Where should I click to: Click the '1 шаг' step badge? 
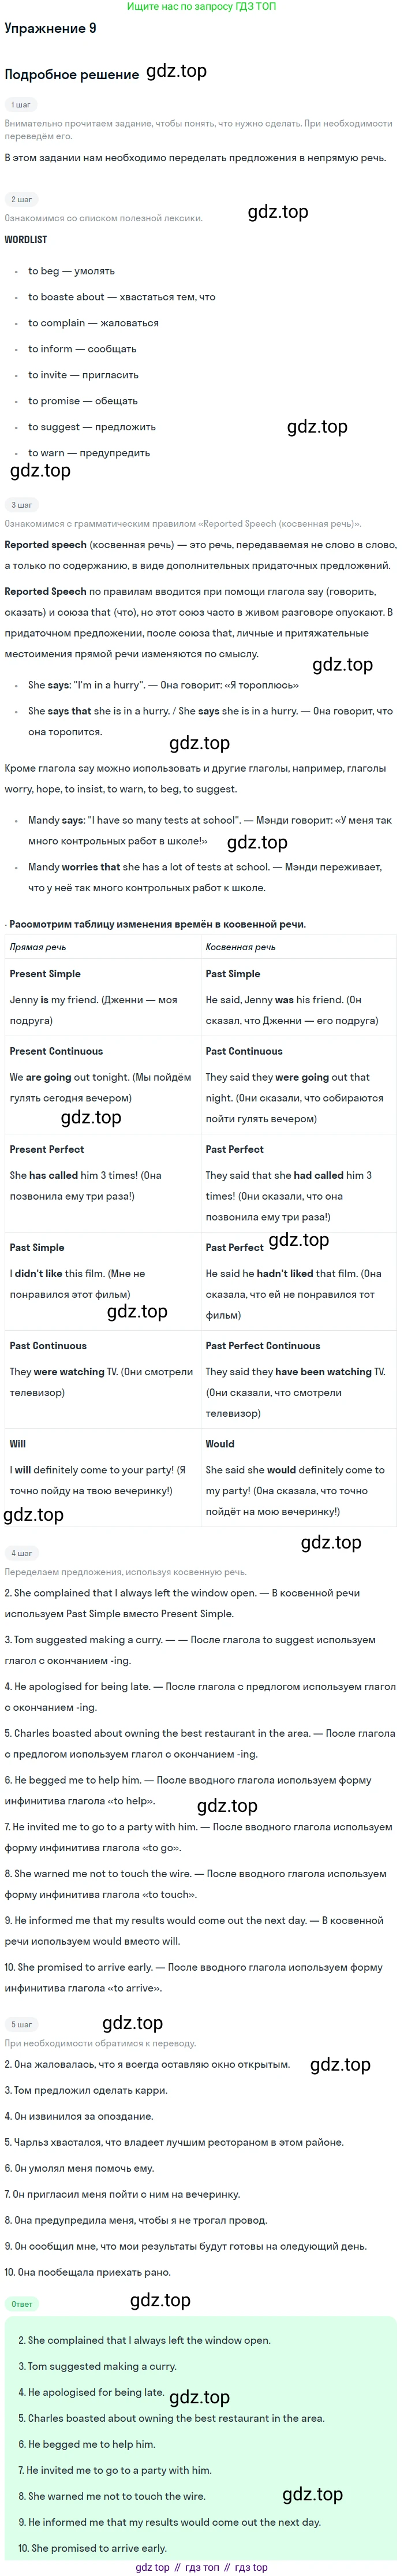click(x=20, y=104)
